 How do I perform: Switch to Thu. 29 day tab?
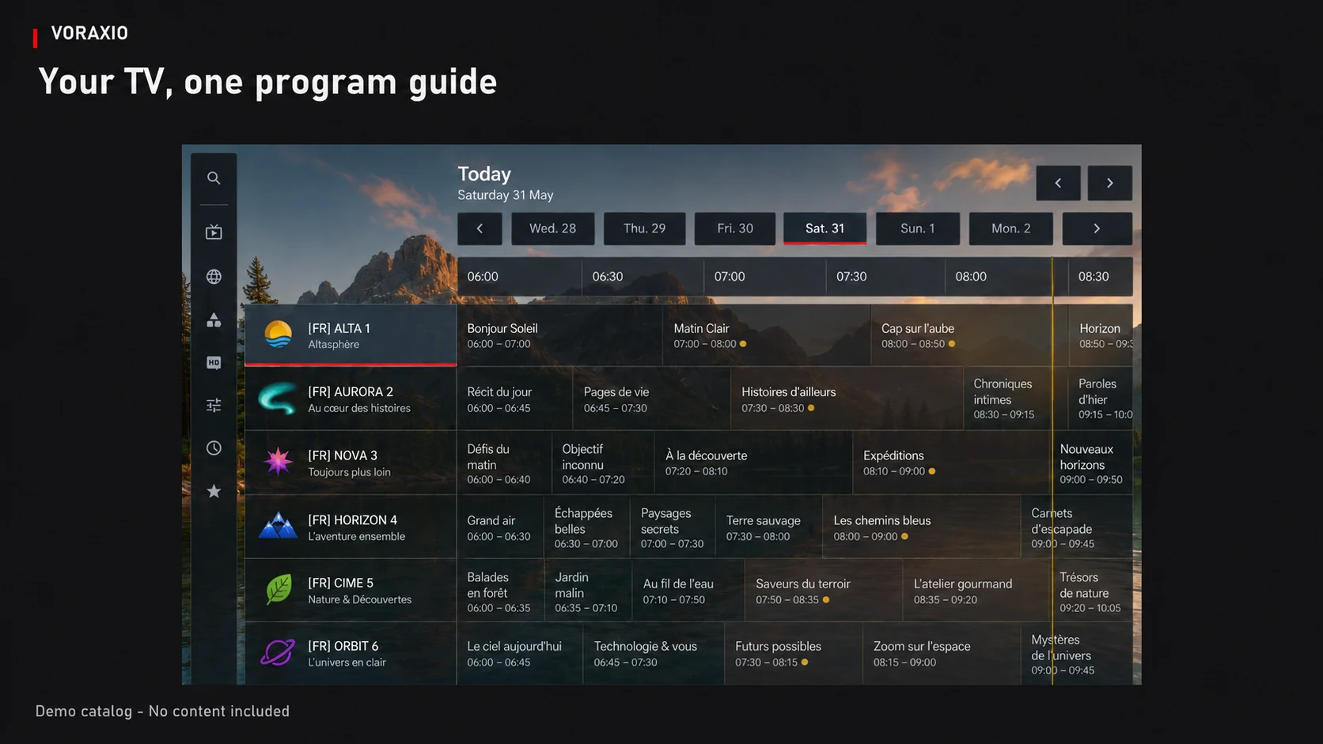pyautogui.click(x=644, y=228)
